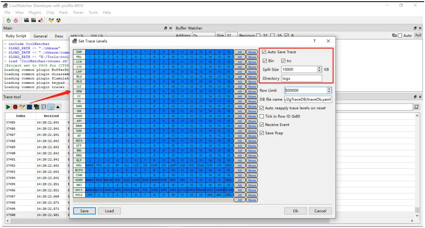Viewport: 425px width, 228px height.
Task: Open the Chip menu
Action: 50,12
